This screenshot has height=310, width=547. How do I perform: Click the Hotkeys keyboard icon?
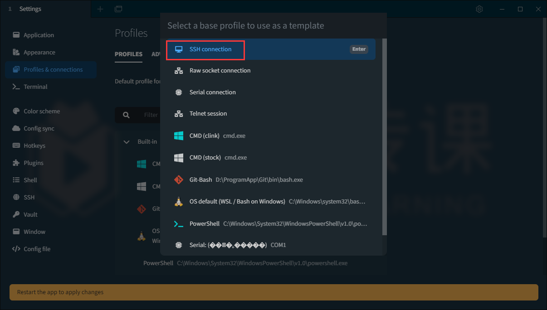pyautogui.click(x=16, y=145)
